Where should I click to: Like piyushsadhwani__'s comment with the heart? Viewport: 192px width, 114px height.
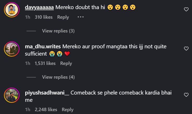186,95
